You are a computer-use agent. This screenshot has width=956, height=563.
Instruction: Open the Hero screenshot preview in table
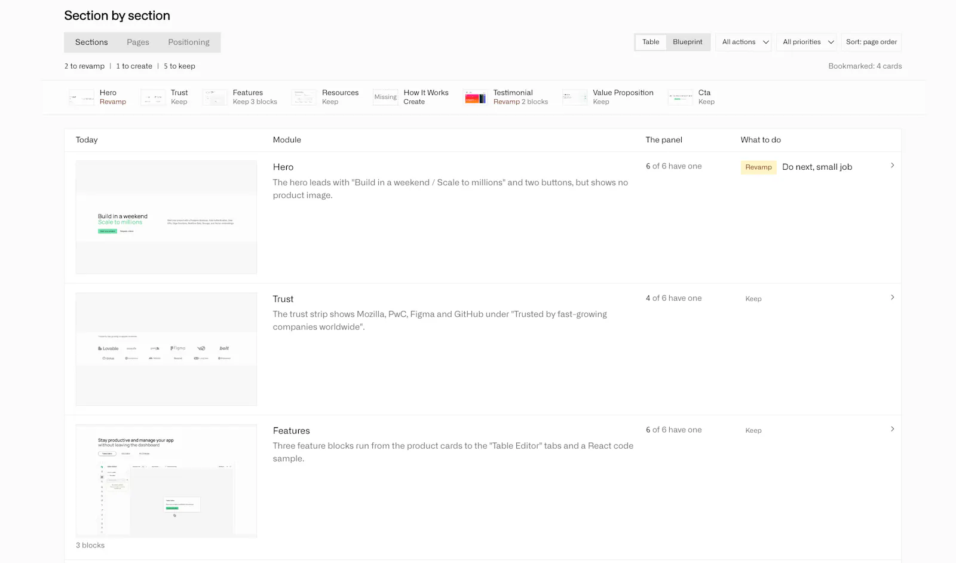pyautogui.click(x=166, y=218)
